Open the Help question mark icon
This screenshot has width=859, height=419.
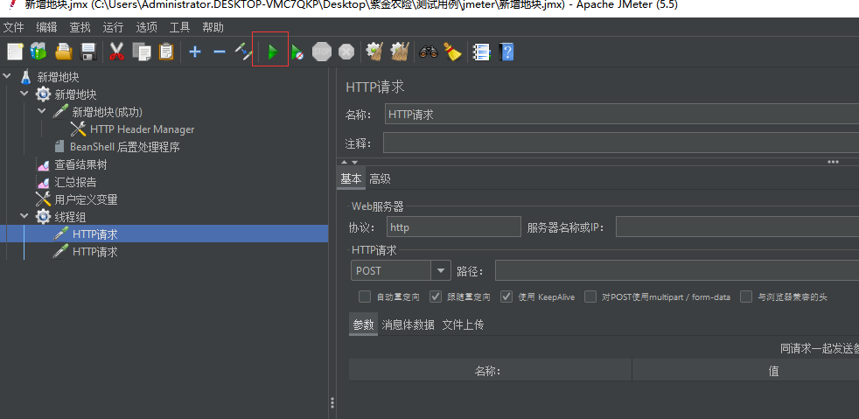click(506, 52)
